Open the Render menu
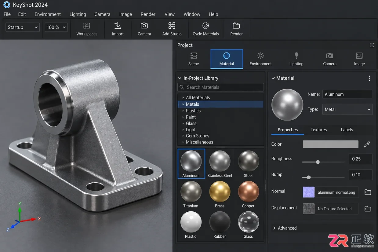This screenshot has height=252, width=378. click(148, 14)
